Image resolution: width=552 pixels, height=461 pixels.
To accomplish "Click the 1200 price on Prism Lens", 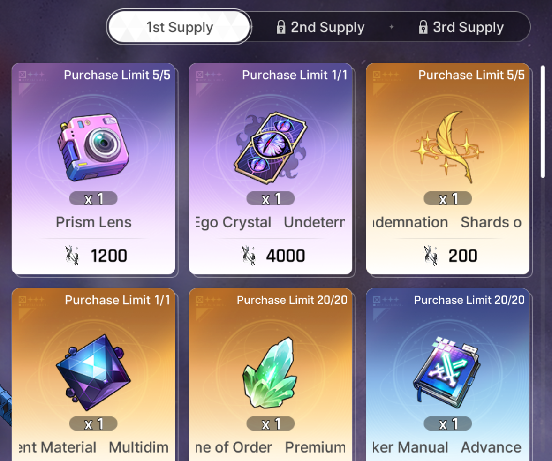I will click(109, 256).
